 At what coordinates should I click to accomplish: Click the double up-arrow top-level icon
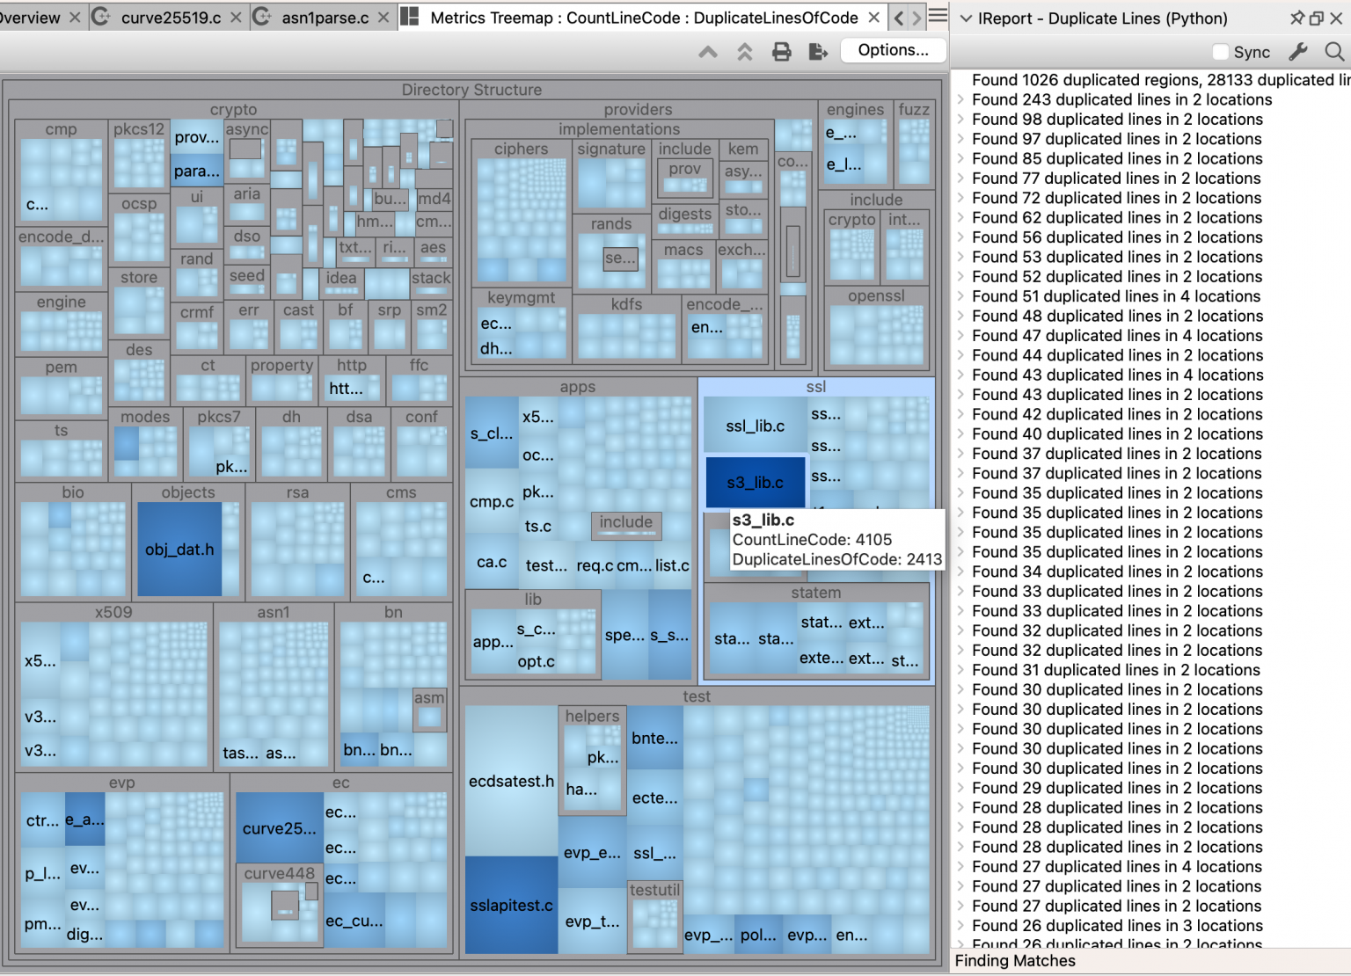pyautogui.click(x=745, y=52)
